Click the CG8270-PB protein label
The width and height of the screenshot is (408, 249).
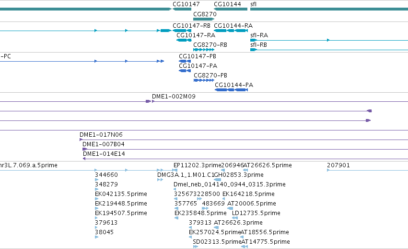[210, 76]
